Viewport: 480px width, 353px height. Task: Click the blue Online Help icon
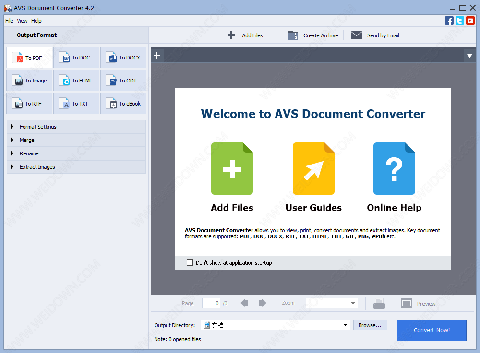tap(394, 168)
